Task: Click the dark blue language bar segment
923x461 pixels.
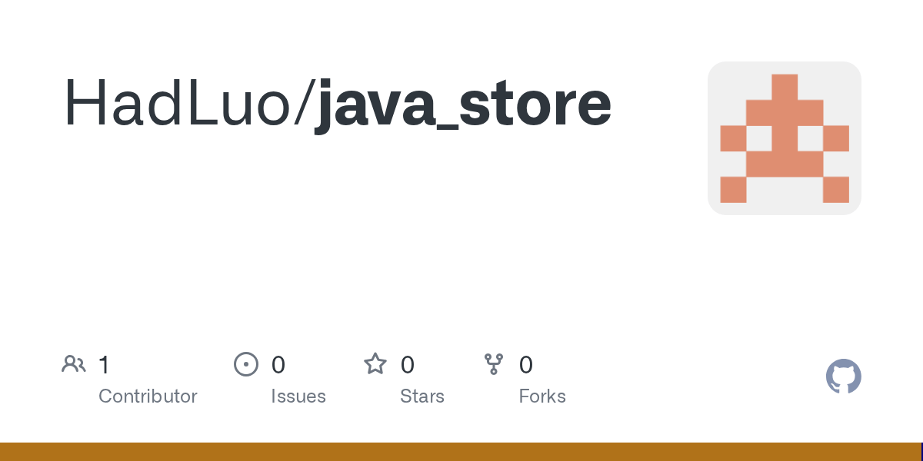Action: click(921, 452)
